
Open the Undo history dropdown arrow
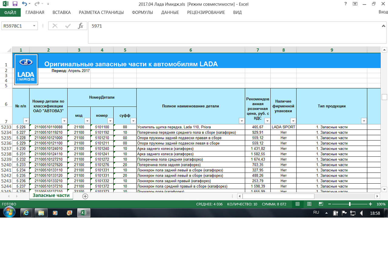click(30, 4)
